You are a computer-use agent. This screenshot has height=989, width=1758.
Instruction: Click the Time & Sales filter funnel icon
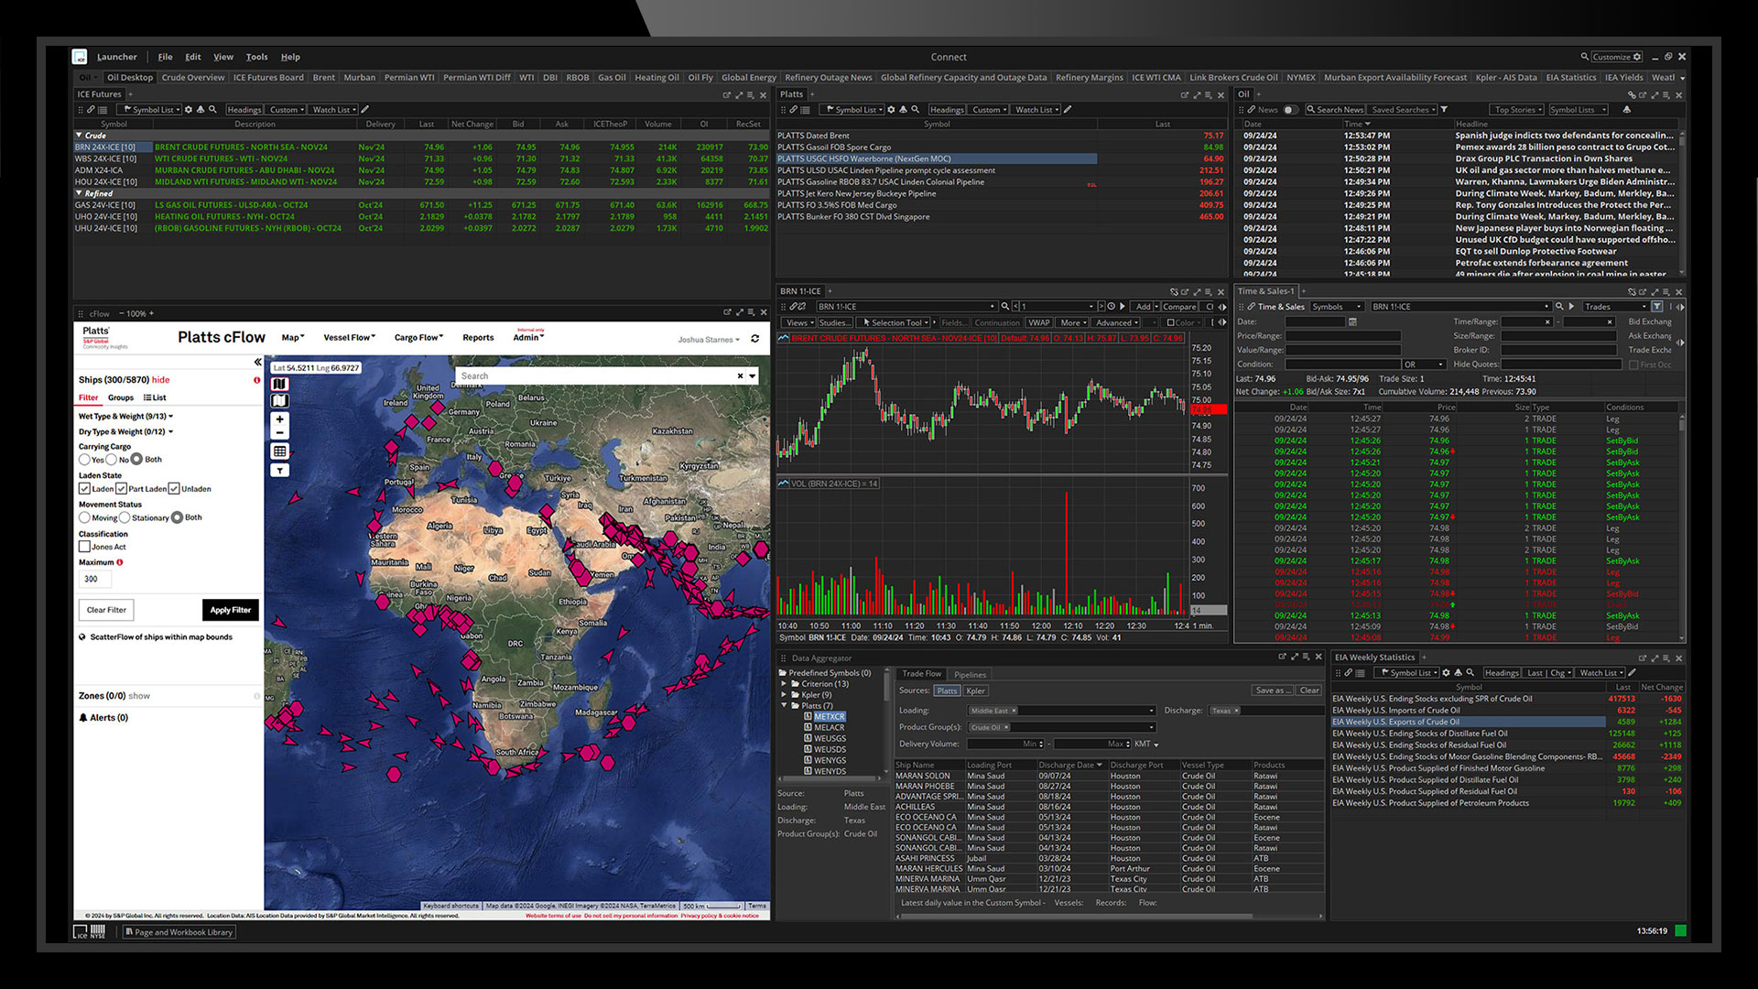click(1656, 307)
